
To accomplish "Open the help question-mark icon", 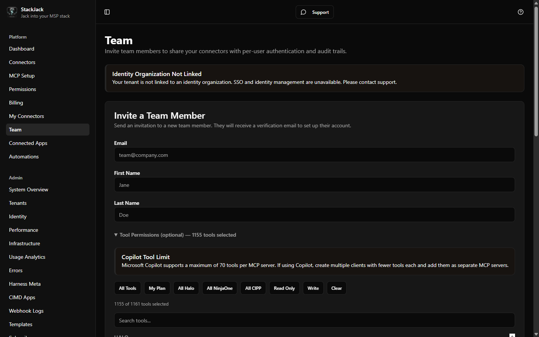I will [x=521, y=12].
